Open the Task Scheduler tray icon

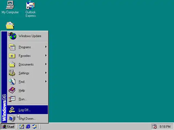pyautogui.click(x=154, y=126)
